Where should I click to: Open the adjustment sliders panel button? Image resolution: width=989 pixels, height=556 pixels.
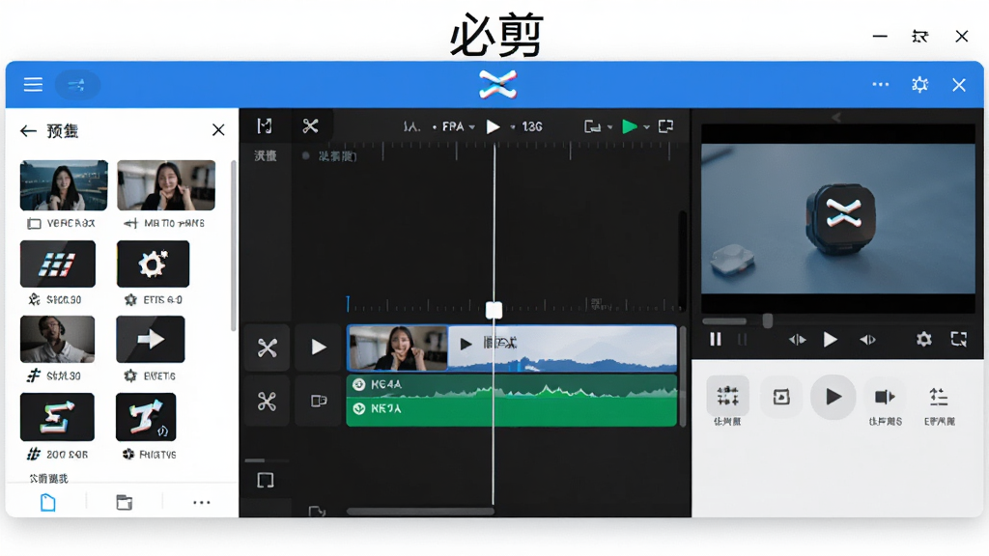[x=727, y=397]
